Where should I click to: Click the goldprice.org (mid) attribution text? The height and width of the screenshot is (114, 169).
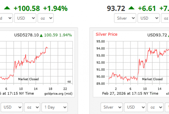[58, 93]
